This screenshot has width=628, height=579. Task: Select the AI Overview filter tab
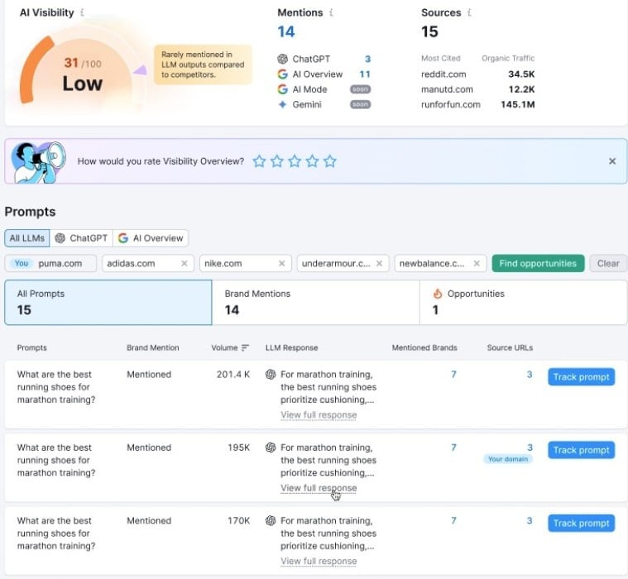pos(151,238)
